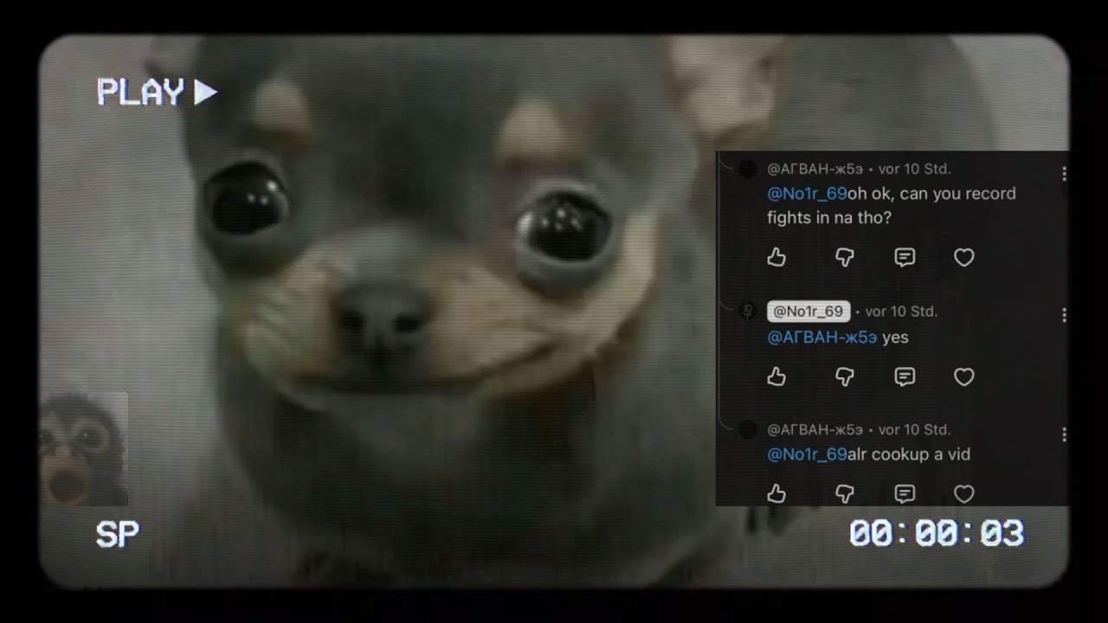Heart the "yes" reply comment
Viewport: 1108px width, 623px height.
click(x=964, y=376)
